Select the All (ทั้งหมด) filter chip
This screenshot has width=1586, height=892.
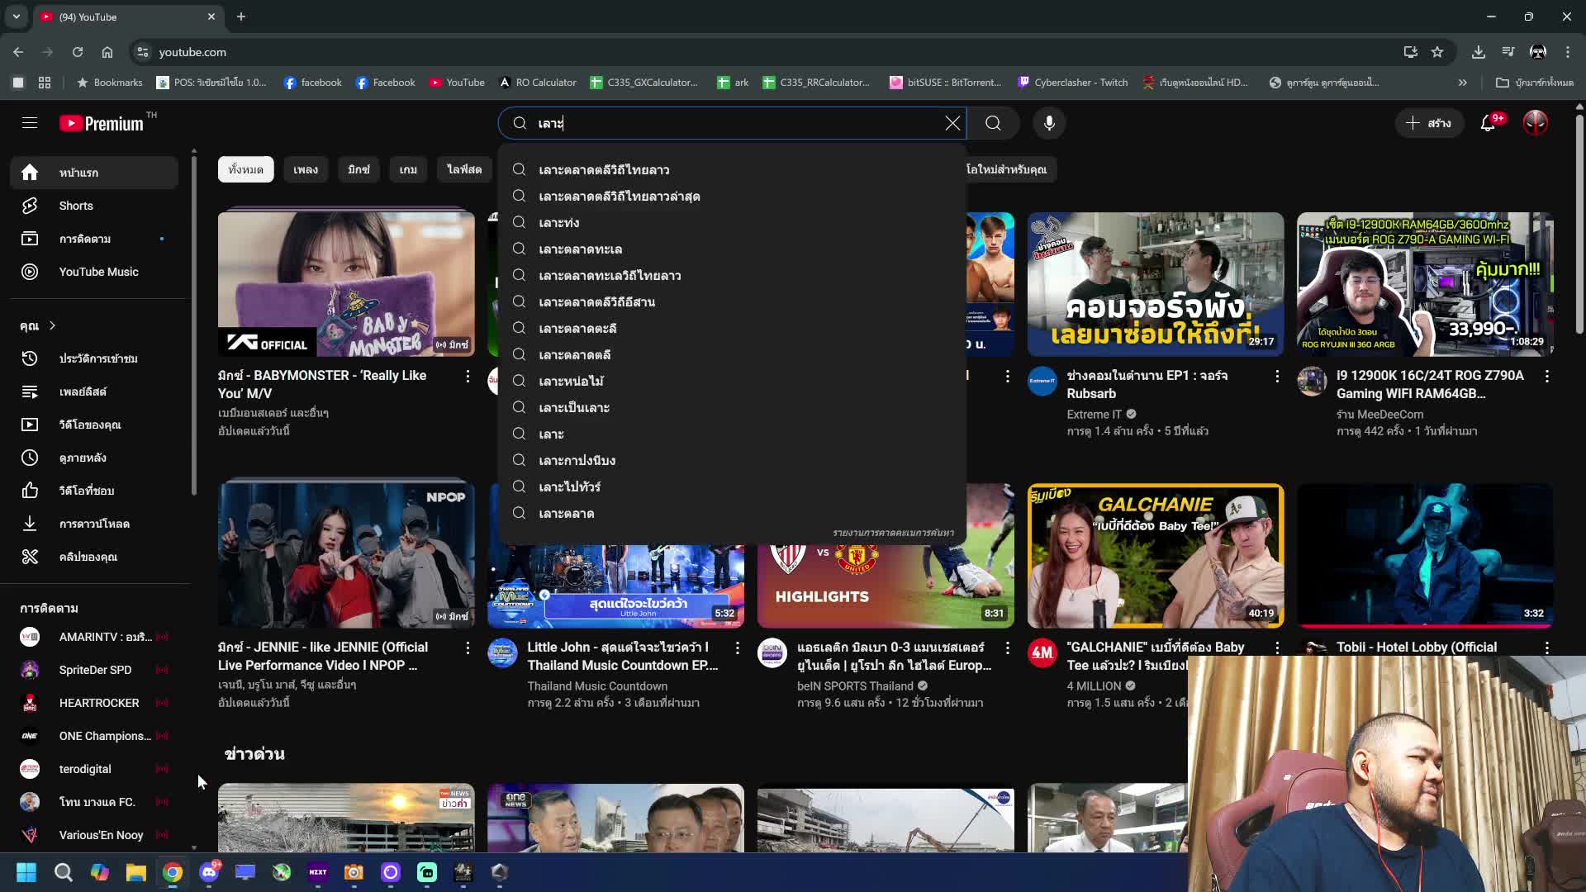click(245, 169)
